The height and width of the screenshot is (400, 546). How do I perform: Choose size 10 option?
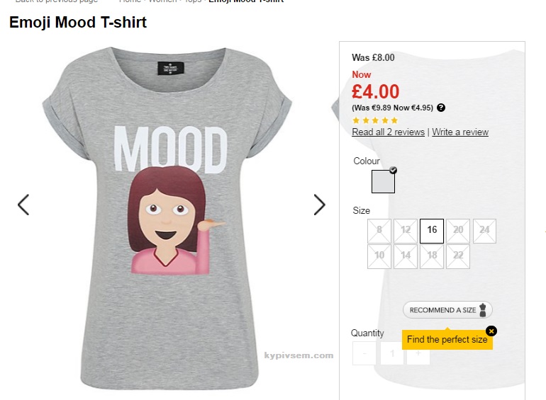pyautogui.click(x=379, y=256)
